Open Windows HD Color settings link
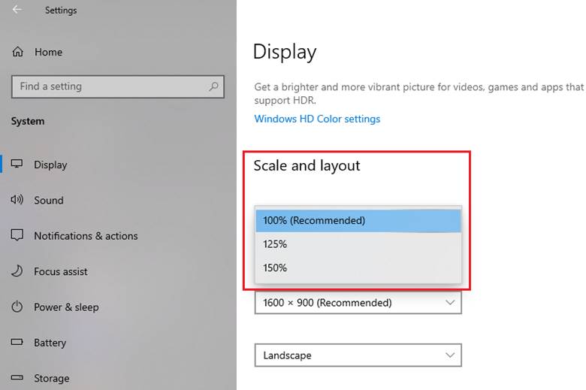Image resolution: width=586 pixels, height=390 pixels. 317,119
